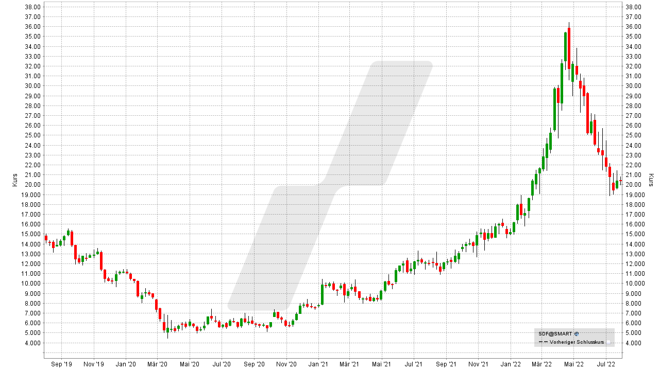
Task: Select the Jan '20 date label
Action: [x=126, y=364]
